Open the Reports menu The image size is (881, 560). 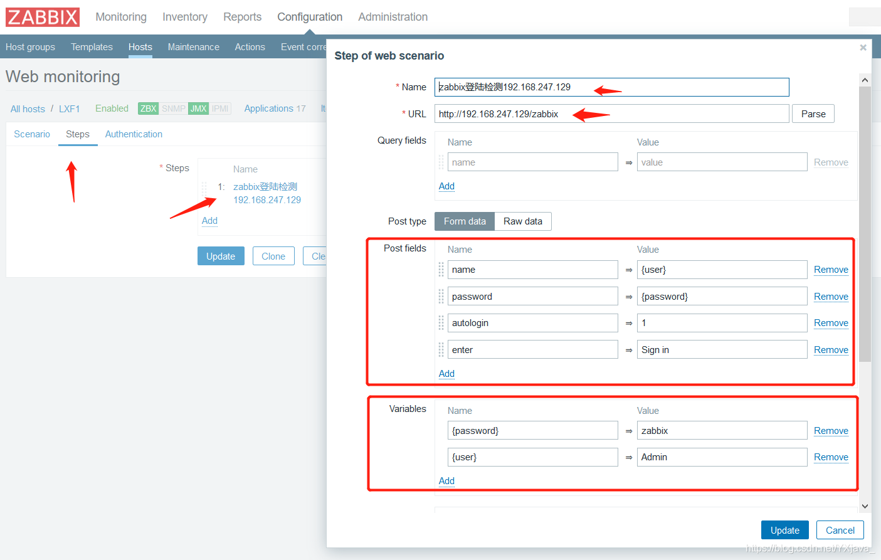pos(242,17)
